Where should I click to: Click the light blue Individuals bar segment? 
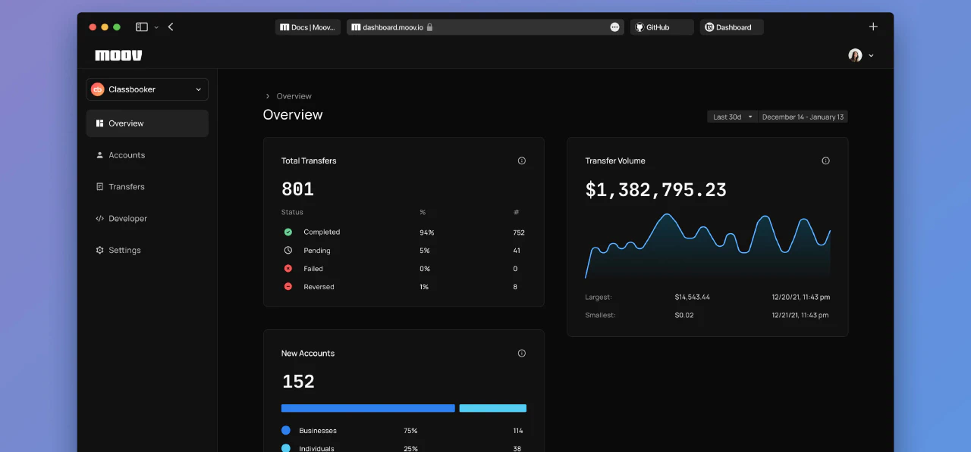click(493, 408)
